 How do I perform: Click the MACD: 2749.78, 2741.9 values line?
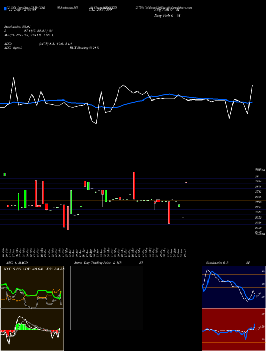29,35
